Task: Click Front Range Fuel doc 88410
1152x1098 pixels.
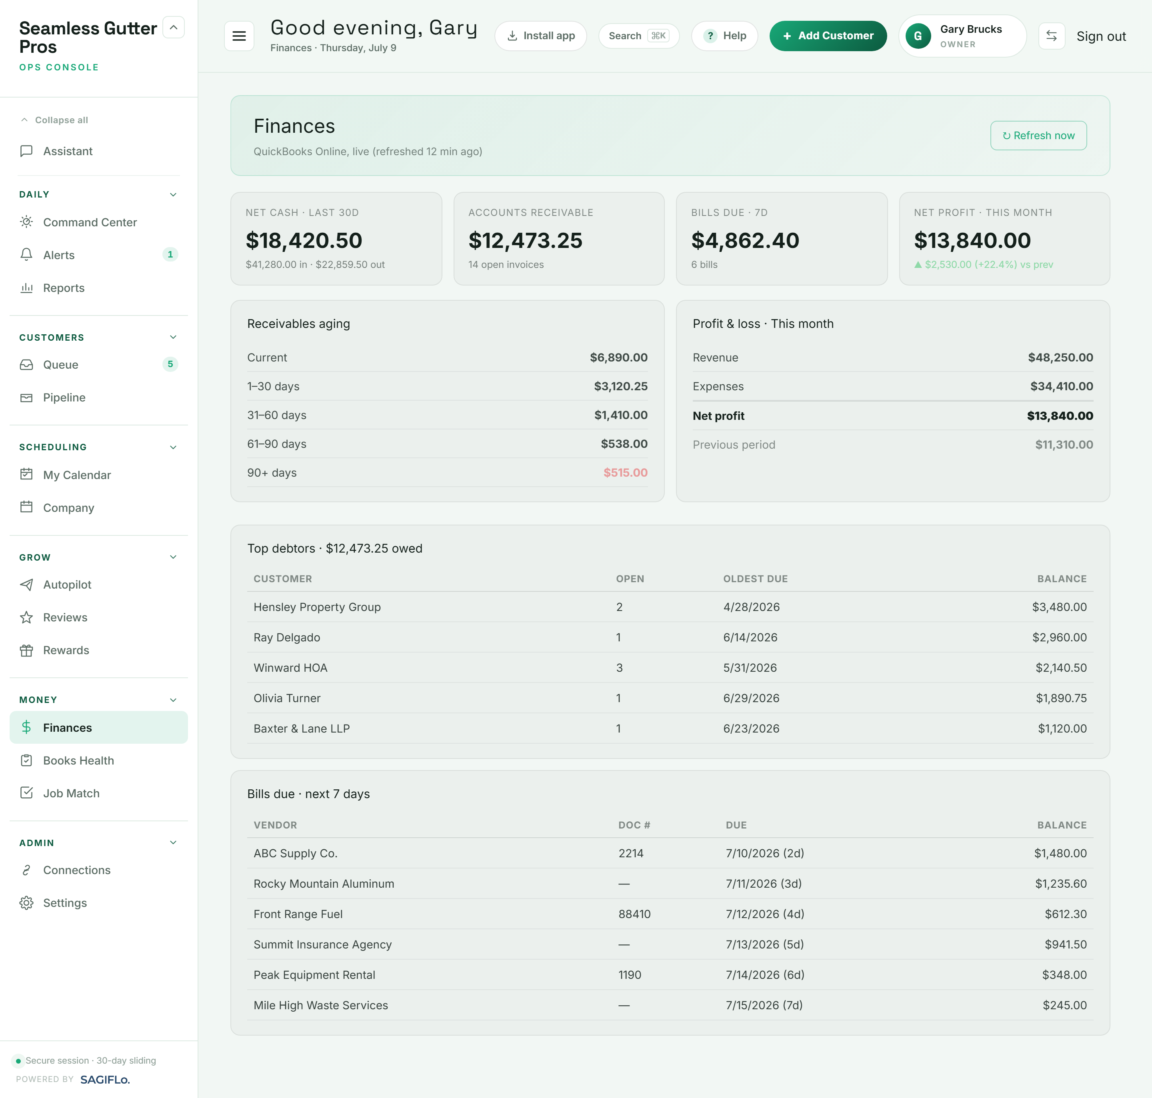Action: (634, 914)
